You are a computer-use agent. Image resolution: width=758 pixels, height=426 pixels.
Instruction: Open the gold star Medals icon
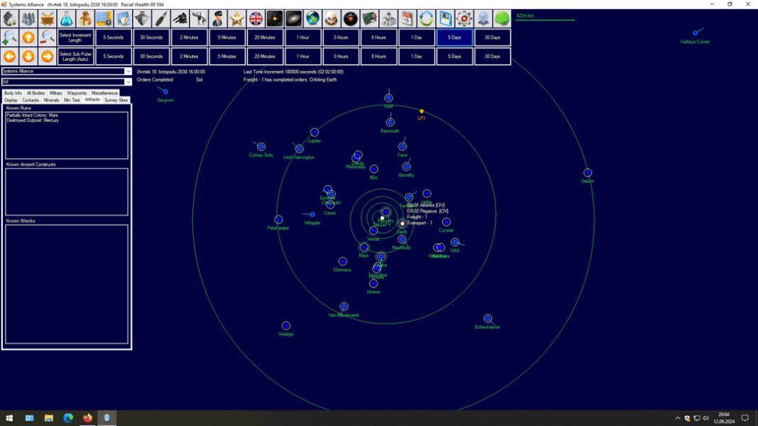237,19
